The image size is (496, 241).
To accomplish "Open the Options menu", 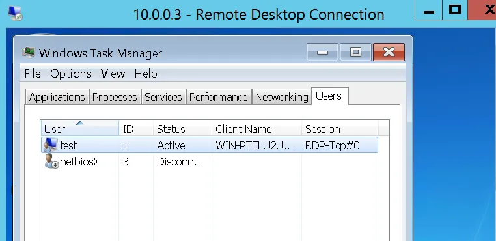I will click(x=71, y=74).
